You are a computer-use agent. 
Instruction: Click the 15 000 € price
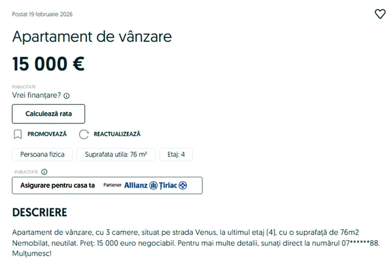point(48,64)
